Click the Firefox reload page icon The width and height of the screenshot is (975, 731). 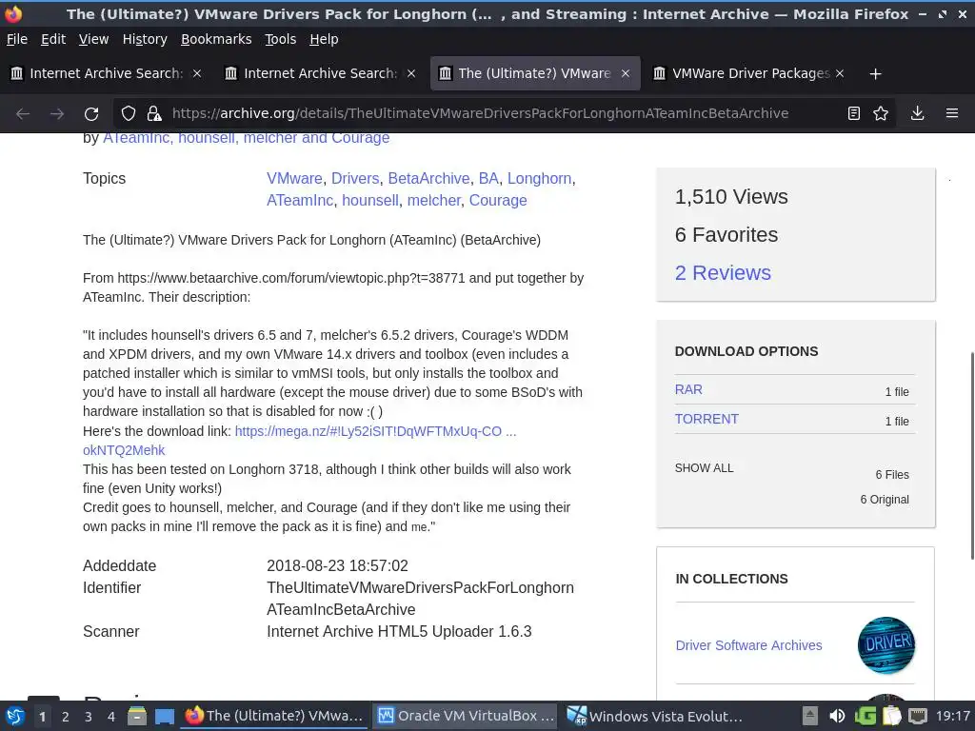[91, 114]
